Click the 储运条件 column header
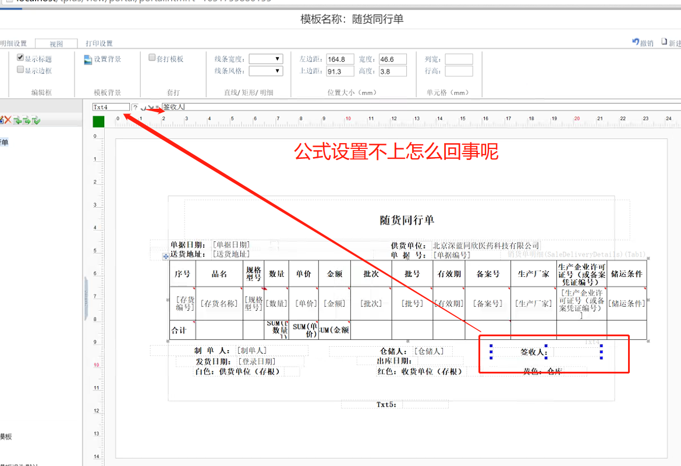681x466 pixels. coord(626,273)
